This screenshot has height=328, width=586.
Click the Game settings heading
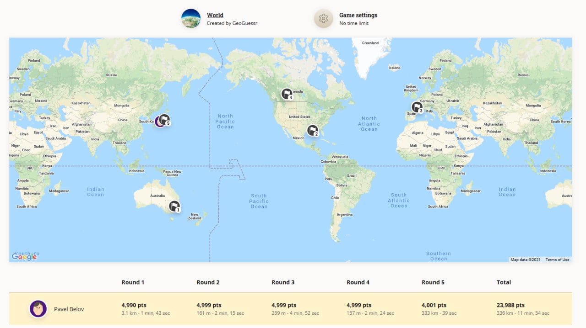[358, 15]
